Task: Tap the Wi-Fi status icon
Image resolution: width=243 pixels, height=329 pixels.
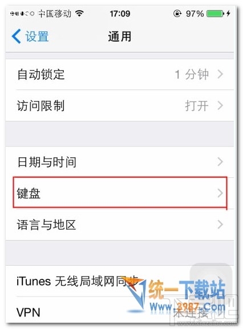Action: pos(79,14)
